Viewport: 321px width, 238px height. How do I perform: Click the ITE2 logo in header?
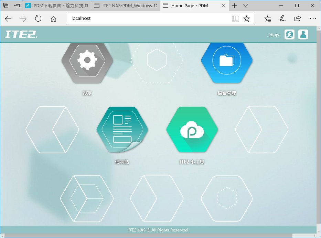21,34
